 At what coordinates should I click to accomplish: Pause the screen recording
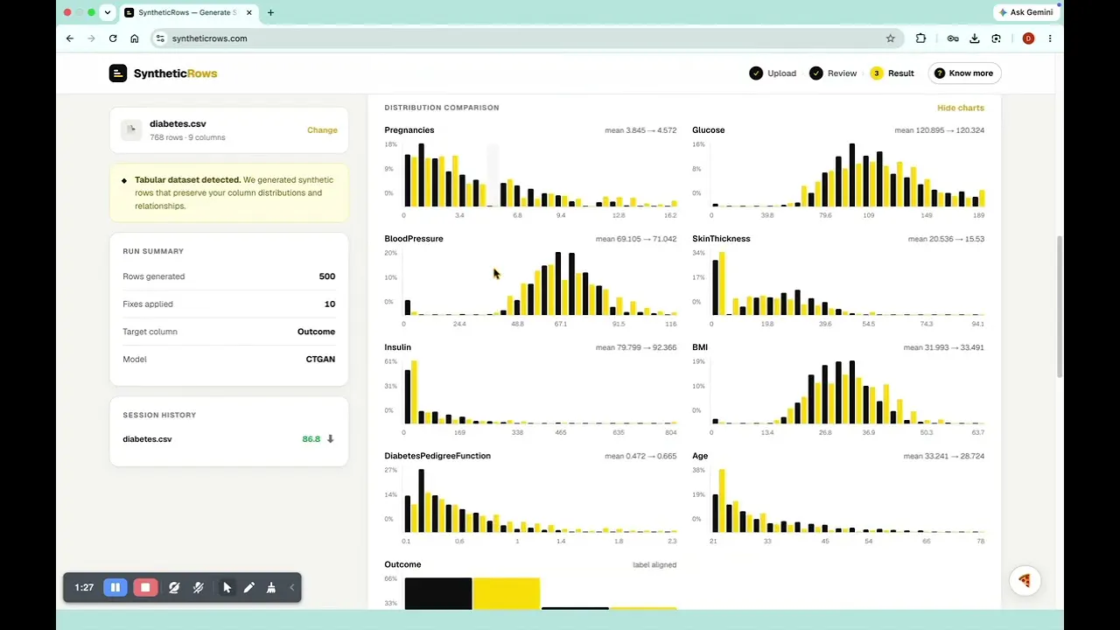tap(115, 587)
